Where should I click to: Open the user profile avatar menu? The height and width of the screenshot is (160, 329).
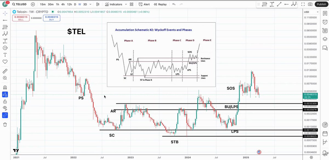[x=5, y=4]
